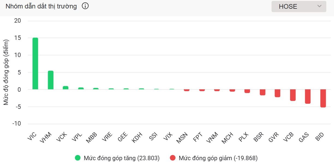Viewport: 334px width, 167px height.
Task: Click the red VCB bar
Action: pos(293,95)
